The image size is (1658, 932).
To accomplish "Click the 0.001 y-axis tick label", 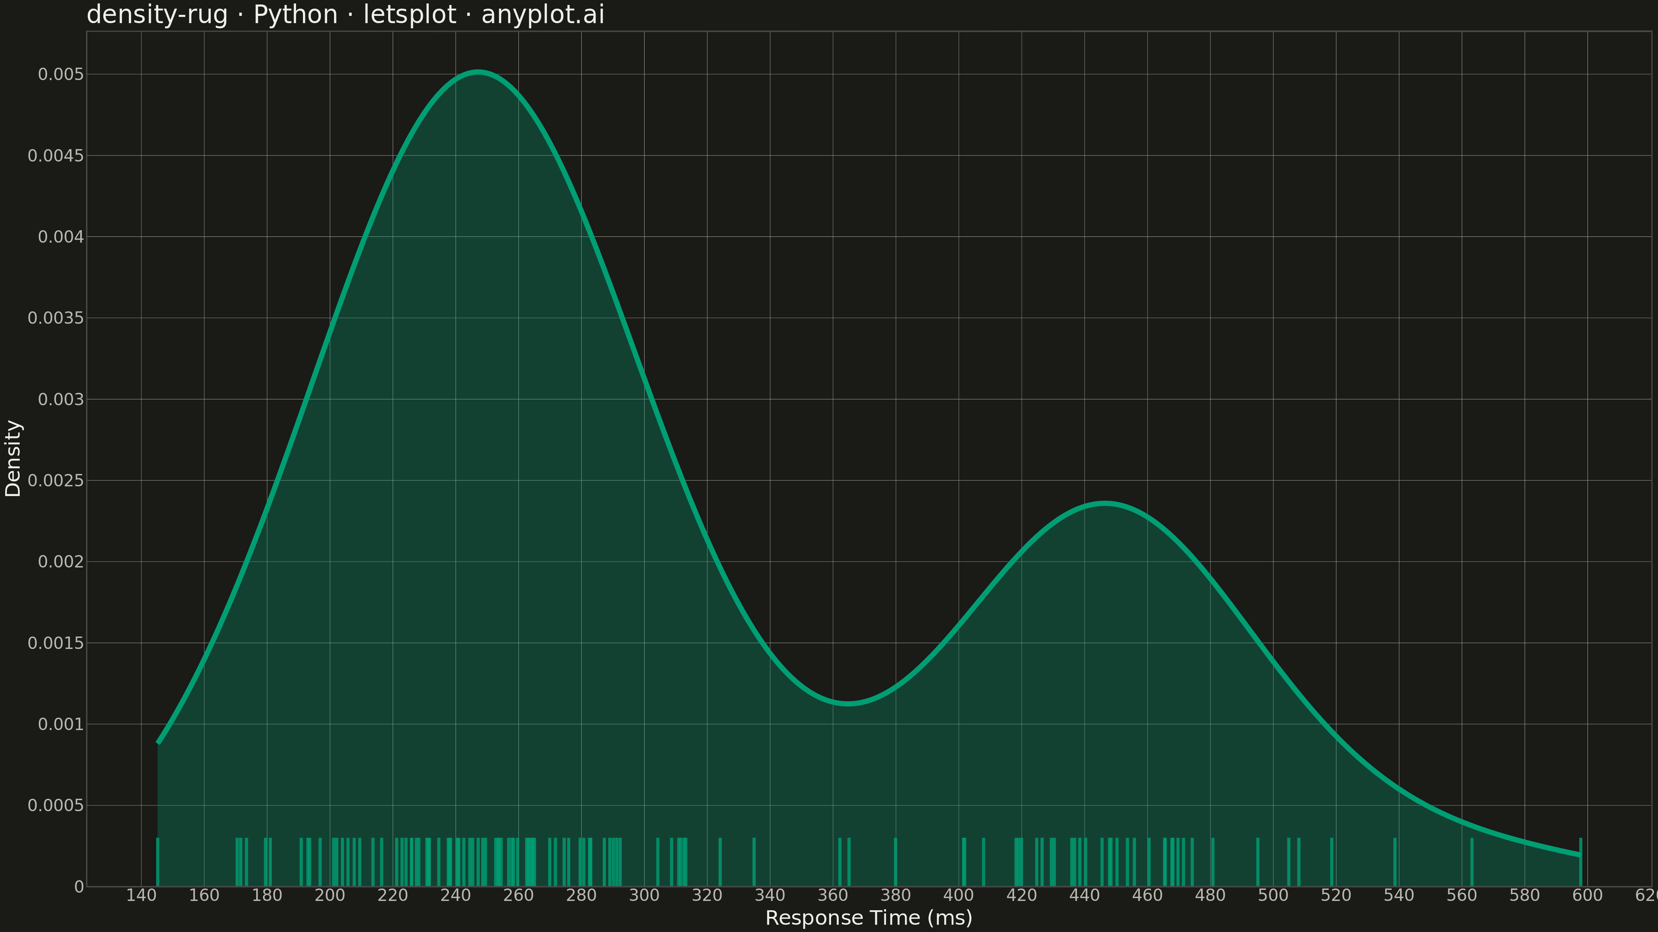I will 61,724.
